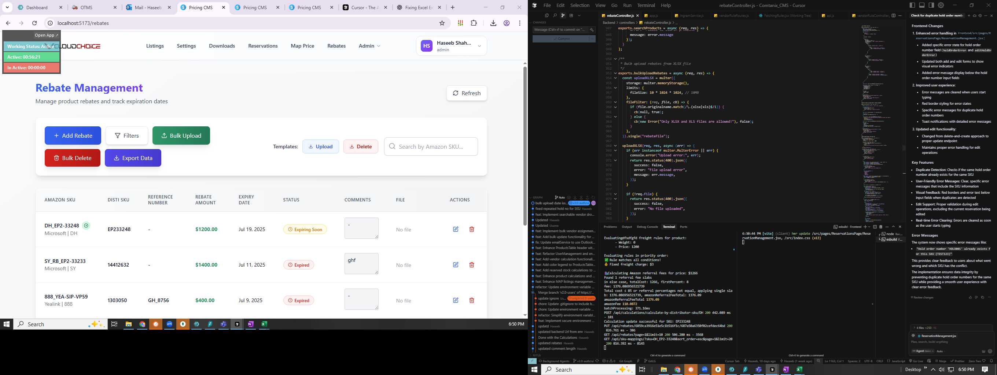This screenshot has width=997, height=375.
Task: Collapse the bulkUploadRebates function fold arrow
Action: (x=615, y=73)
